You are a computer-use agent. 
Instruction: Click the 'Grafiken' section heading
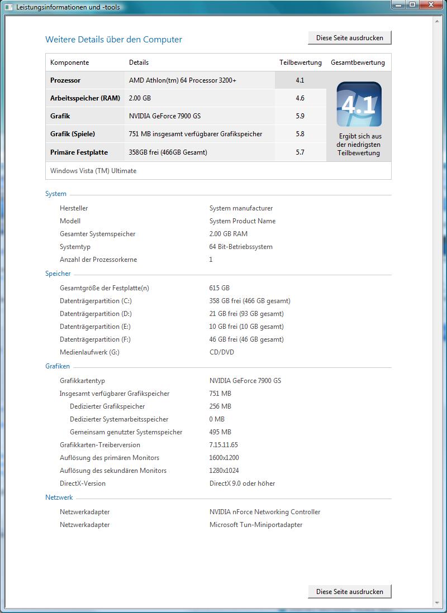click(x=58, y=366)
